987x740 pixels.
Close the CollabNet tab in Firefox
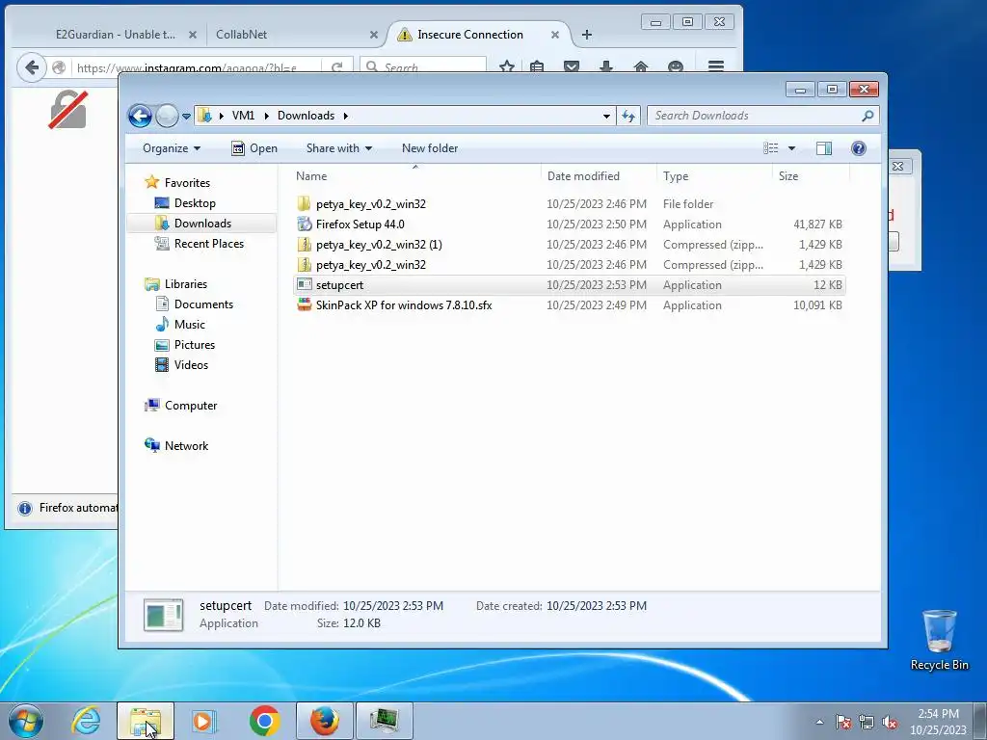point(374,36)
